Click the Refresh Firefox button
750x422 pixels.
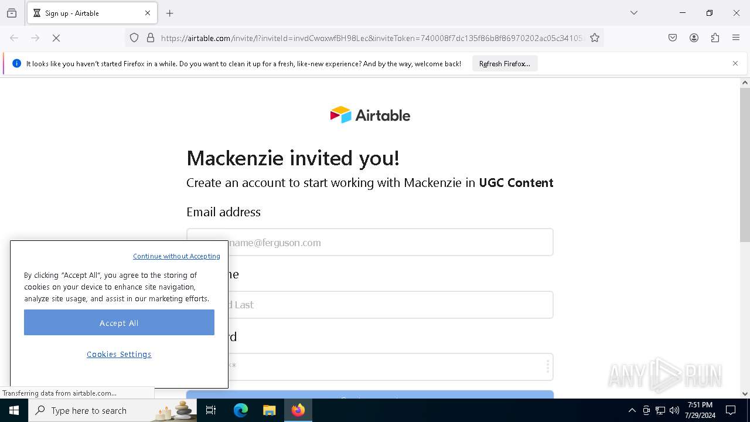tap(504, 63)
